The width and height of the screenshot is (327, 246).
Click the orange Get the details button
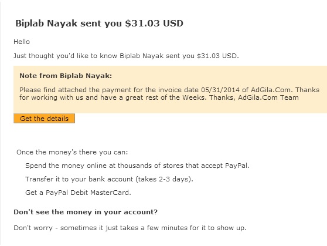click(x=44, y=119)
